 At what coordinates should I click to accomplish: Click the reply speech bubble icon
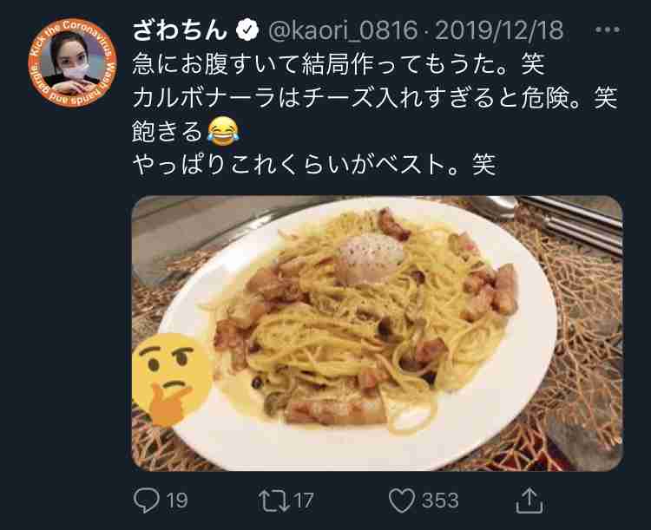point(147,501)
